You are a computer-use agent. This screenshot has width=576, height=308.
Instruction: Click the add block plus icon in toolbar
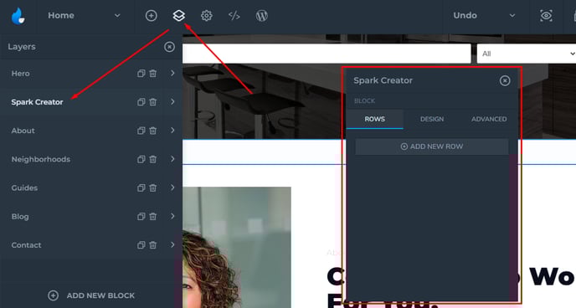click(x=151, y=15)
